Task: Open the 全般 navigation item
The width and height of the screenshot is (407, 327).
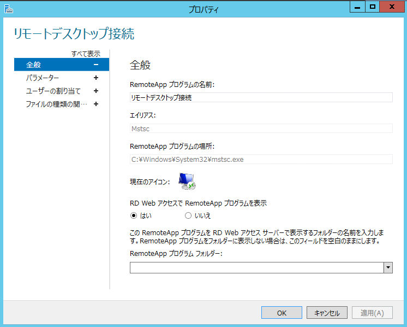Action: click(x=62, y=65)
